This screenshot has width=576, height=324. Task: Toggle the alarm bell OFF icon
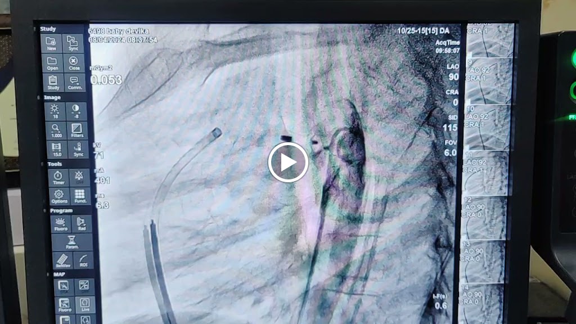79,178
